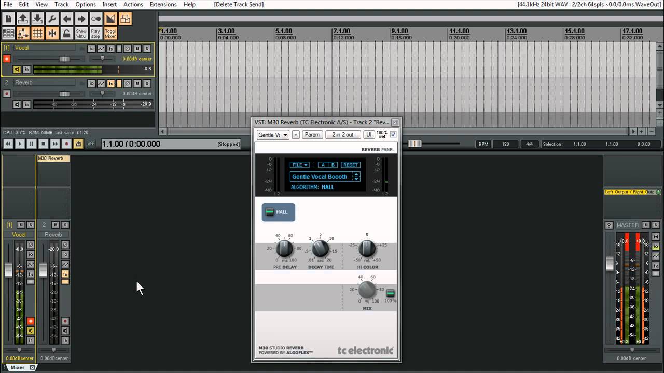This screenshot has height=373, width=664.
Task: Click the New Project toolbar icon
Action: click(8, 19)
